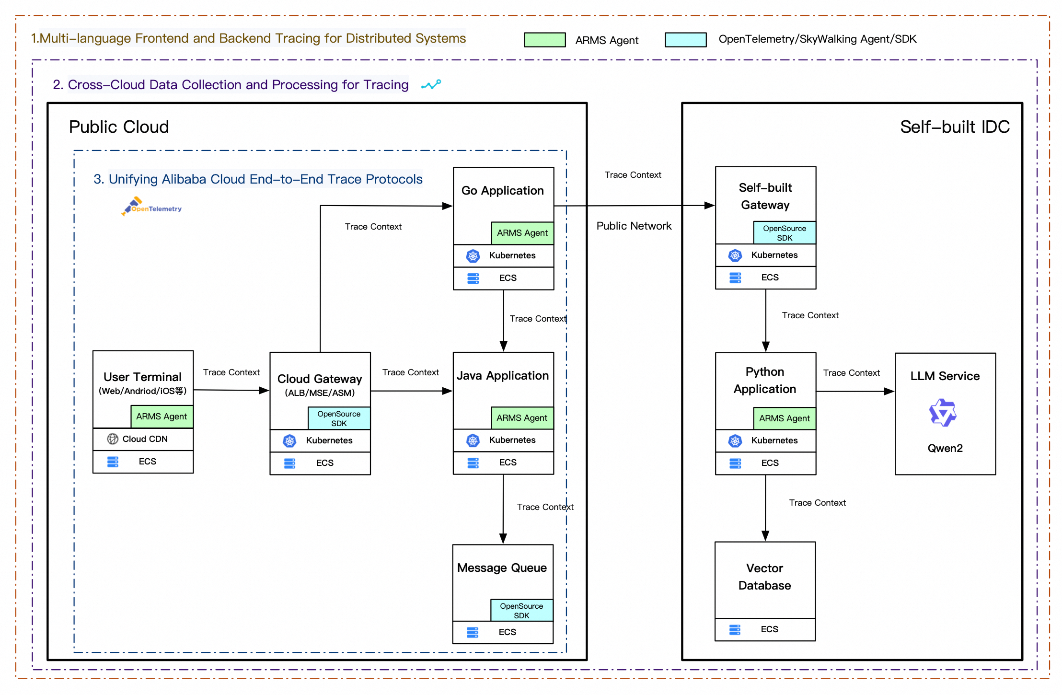This screenshot has height=695, width=1062.
Task: Click ARMS Agent tag in Java Application
Action: coord(521,418)
